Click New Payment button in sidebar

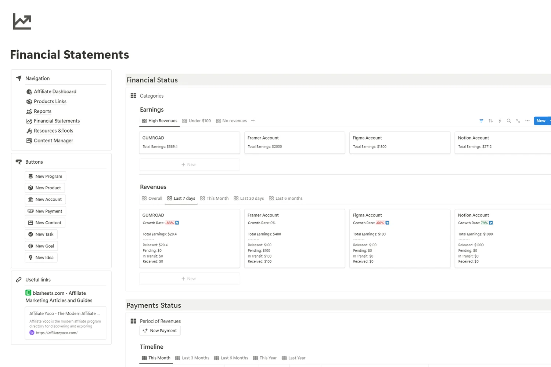click(45, 211)
